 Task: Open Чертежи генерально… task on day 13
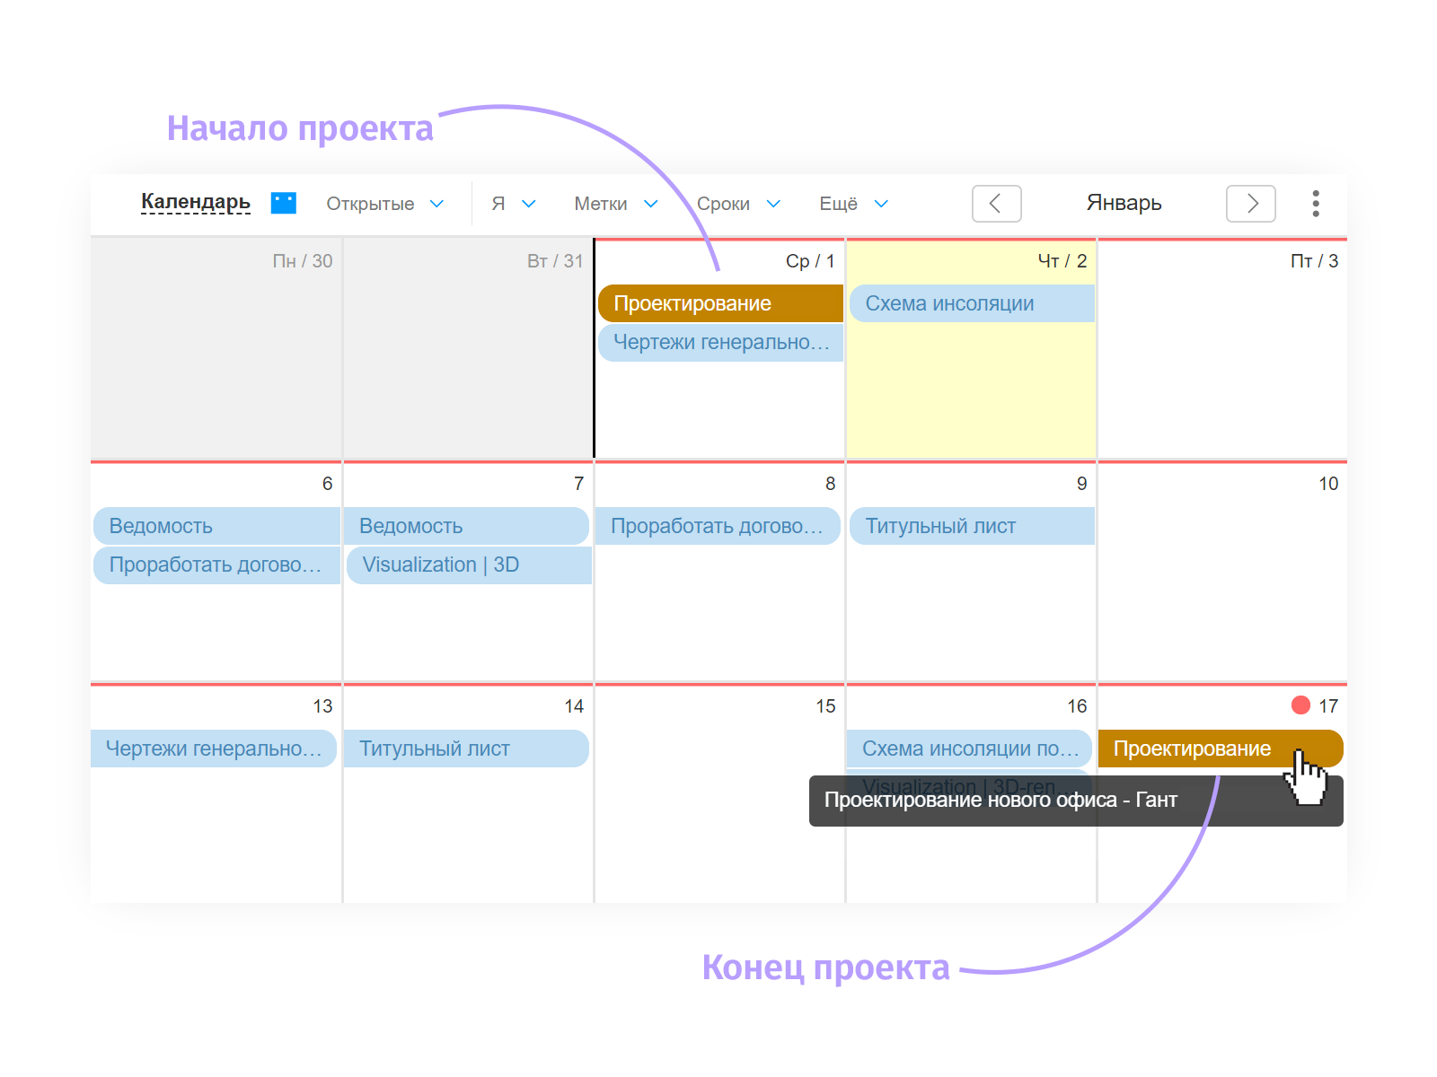214,749
